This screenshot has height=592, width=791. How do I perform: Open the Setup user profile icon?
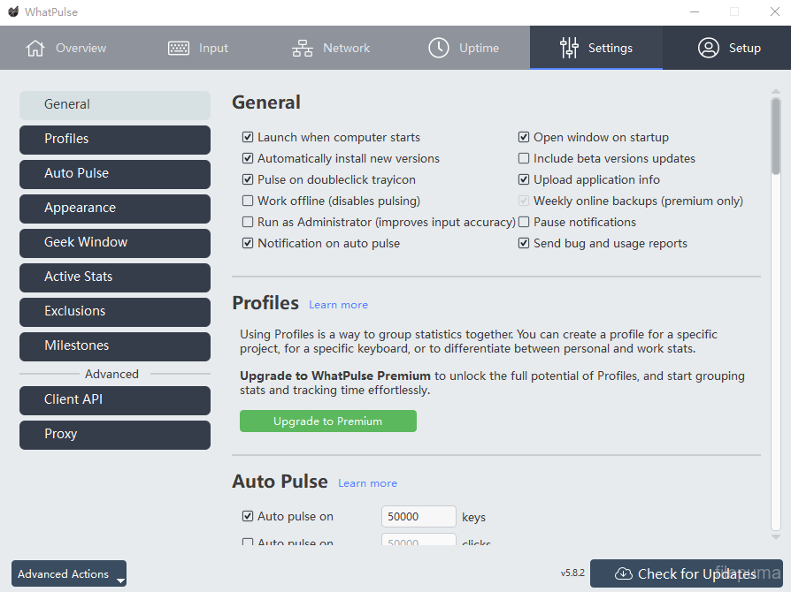point(708,48)
